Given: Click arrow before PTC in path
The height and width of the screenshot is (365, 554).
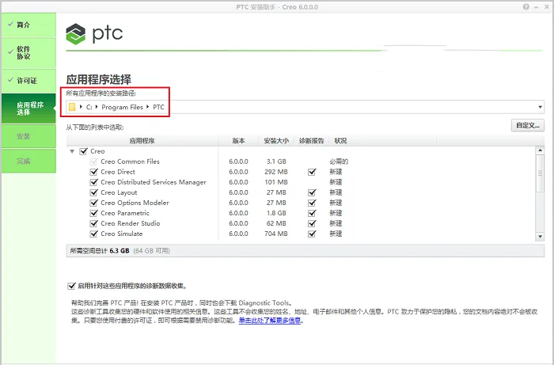Looking at the screenshot, I should click(148, 107).
